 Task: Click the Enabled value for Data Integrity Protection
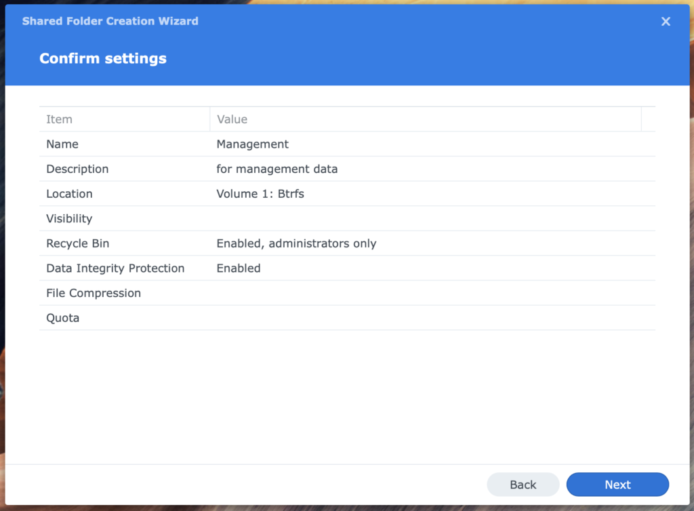(239, 268)
